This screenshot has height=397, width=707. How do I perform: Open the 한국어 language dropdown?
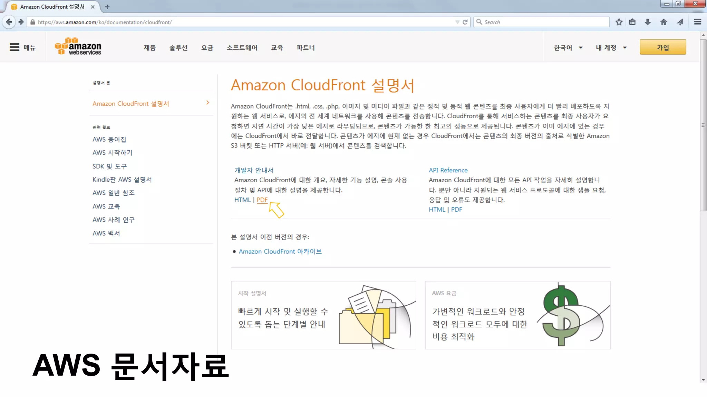point(568,48)
